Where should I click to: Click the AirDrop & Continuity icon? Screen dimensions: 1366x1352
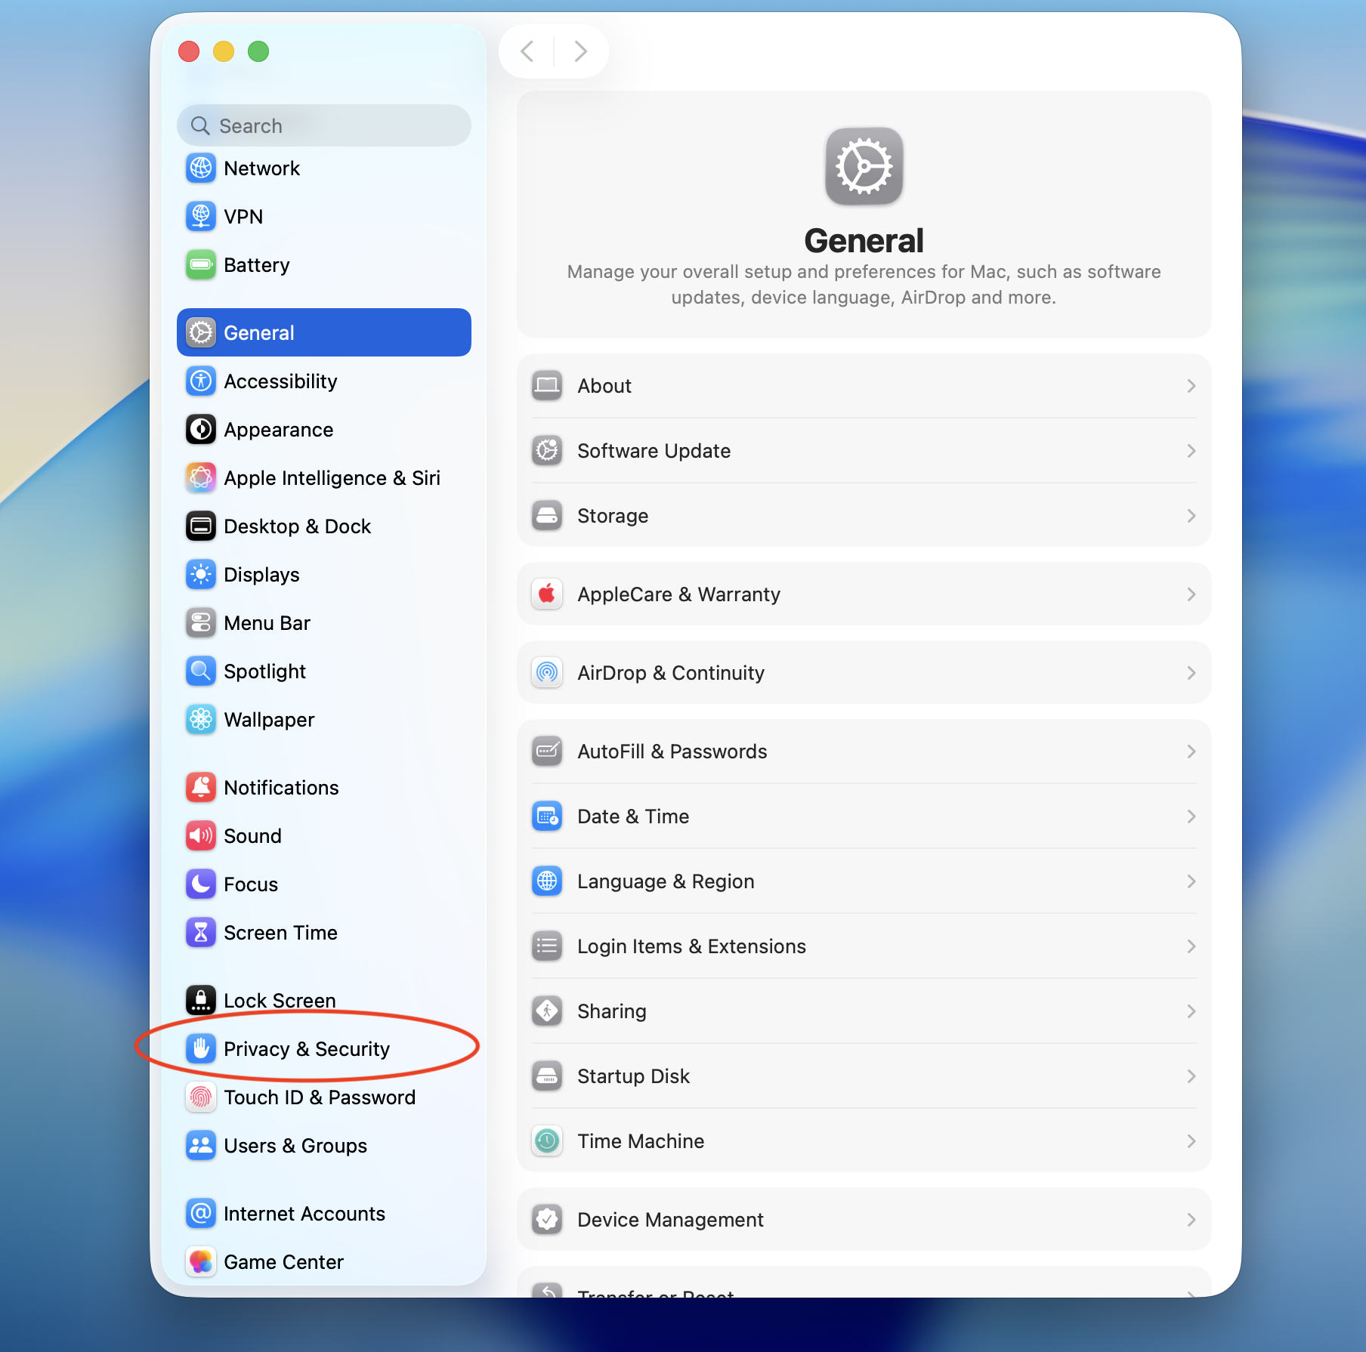(x=547, y=672)
